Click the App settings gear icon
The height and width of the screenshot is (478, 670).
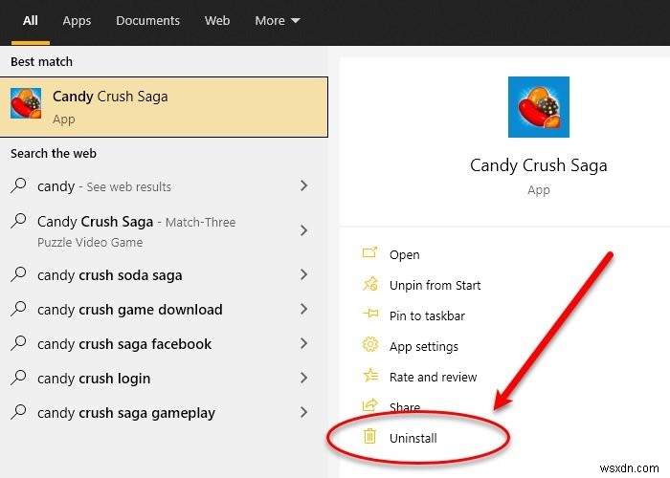click(x=370, y=346)
